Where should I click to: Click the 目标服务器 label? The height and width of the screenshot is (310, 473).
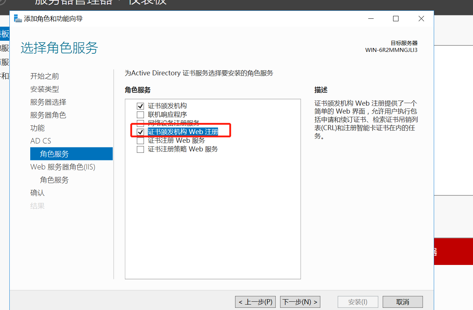pos(404,43)
